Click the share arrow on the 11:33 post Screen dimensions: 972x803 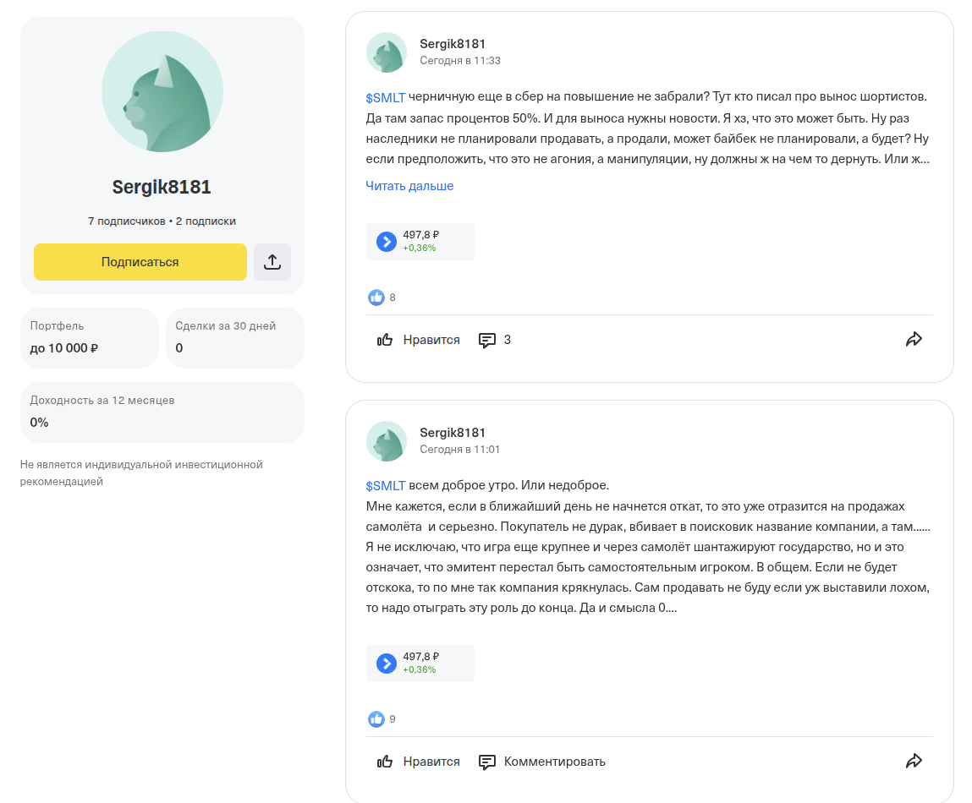tap(914, 339)
